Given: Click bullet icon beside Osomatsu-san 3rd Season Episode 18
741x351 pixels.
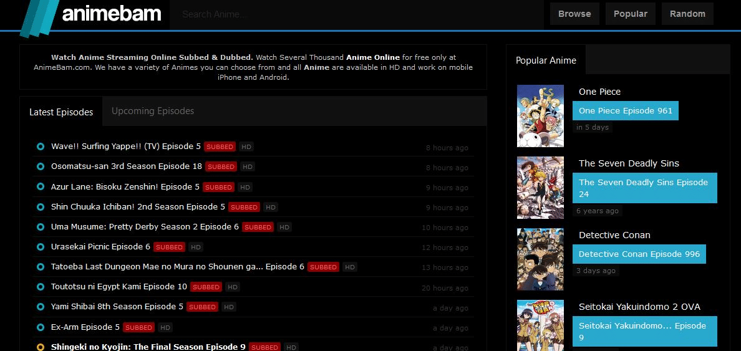Looking at the screenshot, I should [41, 166].
